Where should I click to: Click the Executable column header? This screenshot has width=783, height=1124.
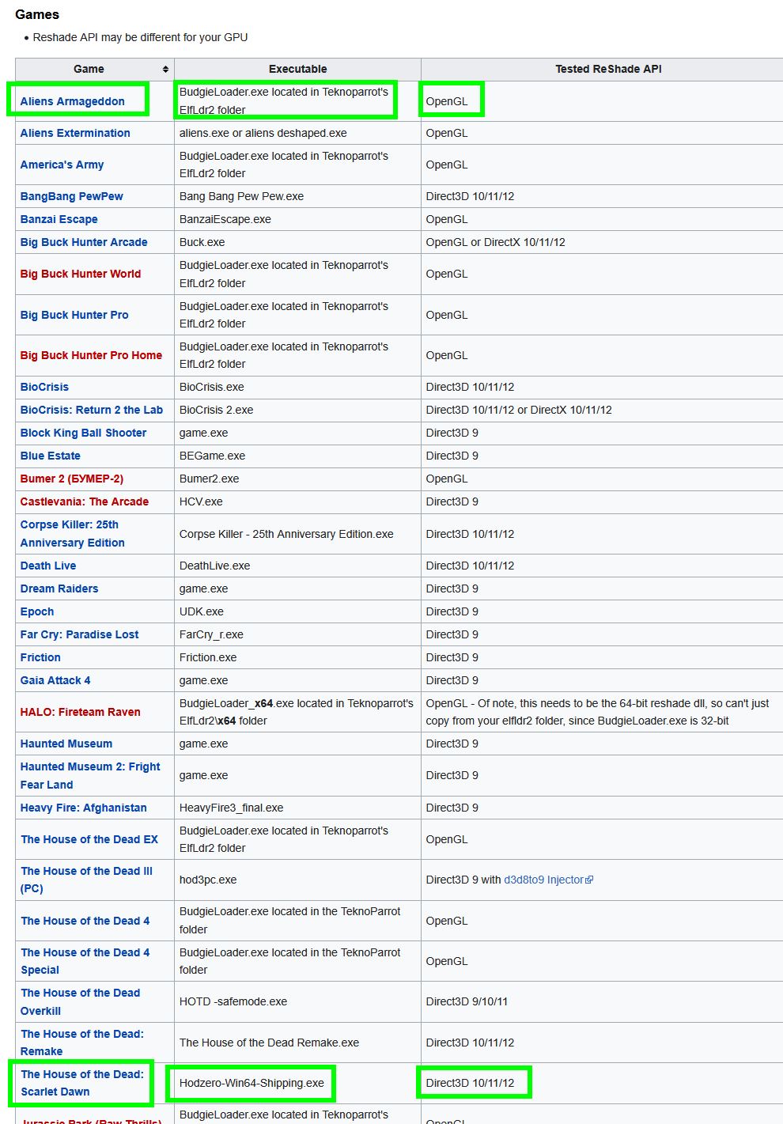[297, 69]
